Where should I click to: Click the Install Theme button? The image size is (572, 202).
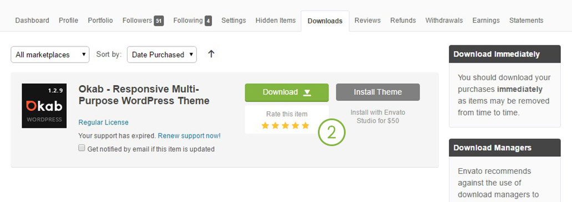[378, 92]
